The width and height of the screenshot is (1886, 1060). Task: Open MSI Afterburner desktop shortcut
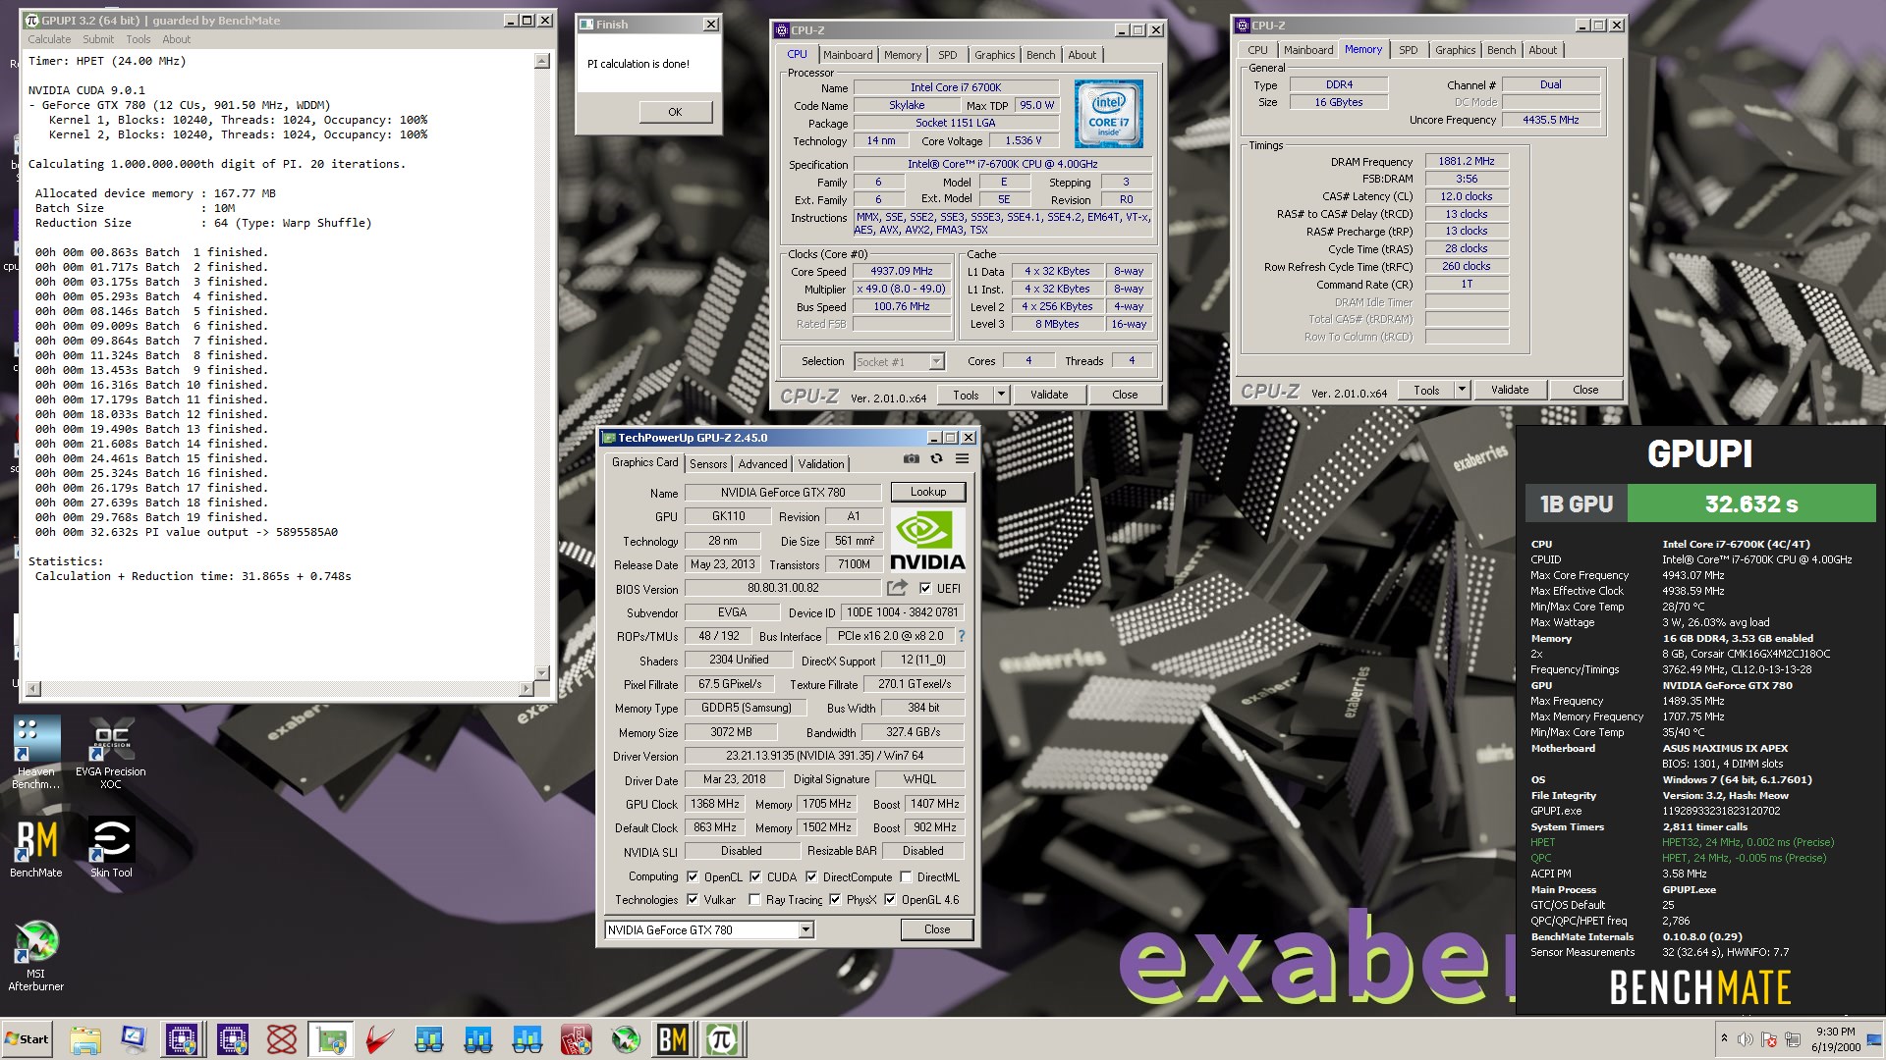click(x=36, y=957)
